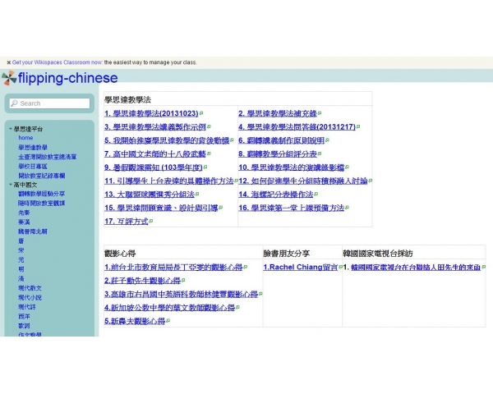
Task: Open 學校日專區 in the sidebar
Action: [x=33, y=166]
